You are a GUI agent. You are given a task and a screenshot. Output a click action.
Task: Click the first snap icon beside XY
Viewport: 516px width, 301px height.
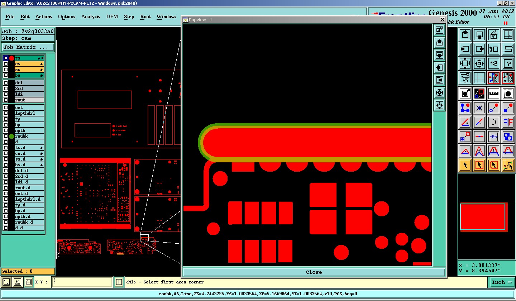6,282
